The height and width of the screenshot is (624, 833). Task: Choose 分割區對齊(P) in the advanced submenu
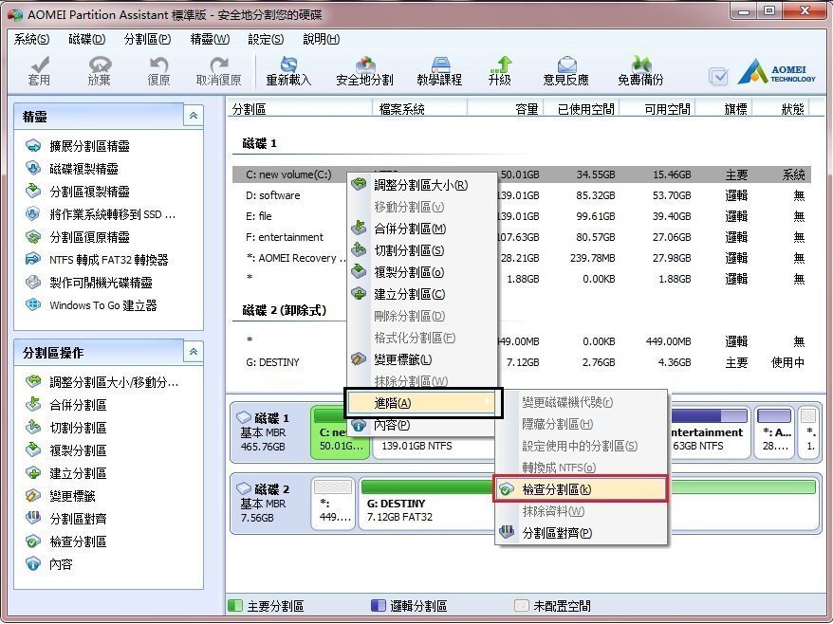click(x=580, y=533)
